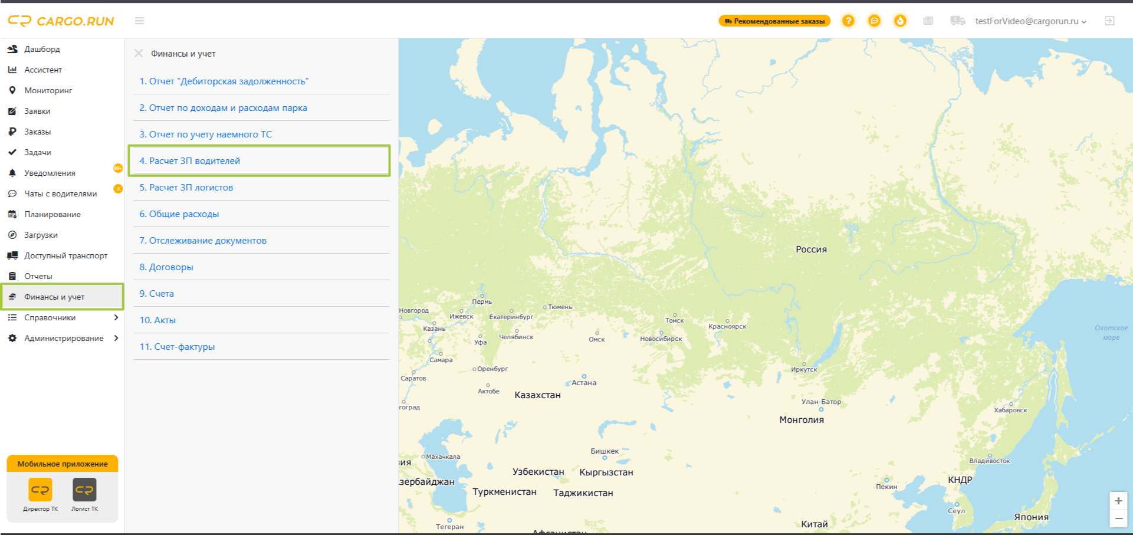Open the Директор ТК mobile app icon
Screen dimensions: 1133x535
40,490
